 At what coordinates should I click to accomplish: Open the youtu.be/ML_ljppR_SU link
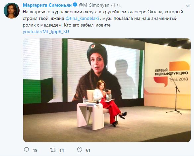46,32
